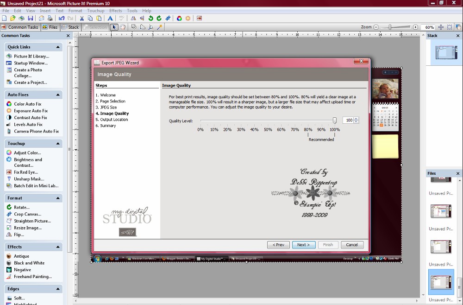Insert text with the blue A icon
The image size is (463, 305).
pos(110,19)
